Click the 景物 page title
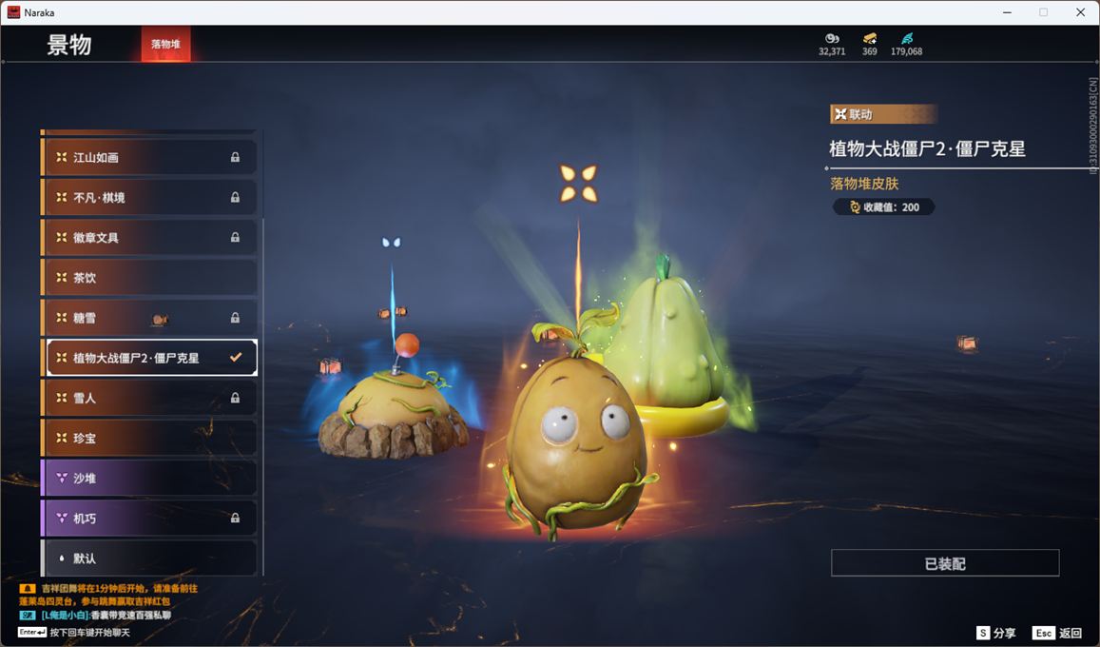1100x647 pixels. (69, 44)
